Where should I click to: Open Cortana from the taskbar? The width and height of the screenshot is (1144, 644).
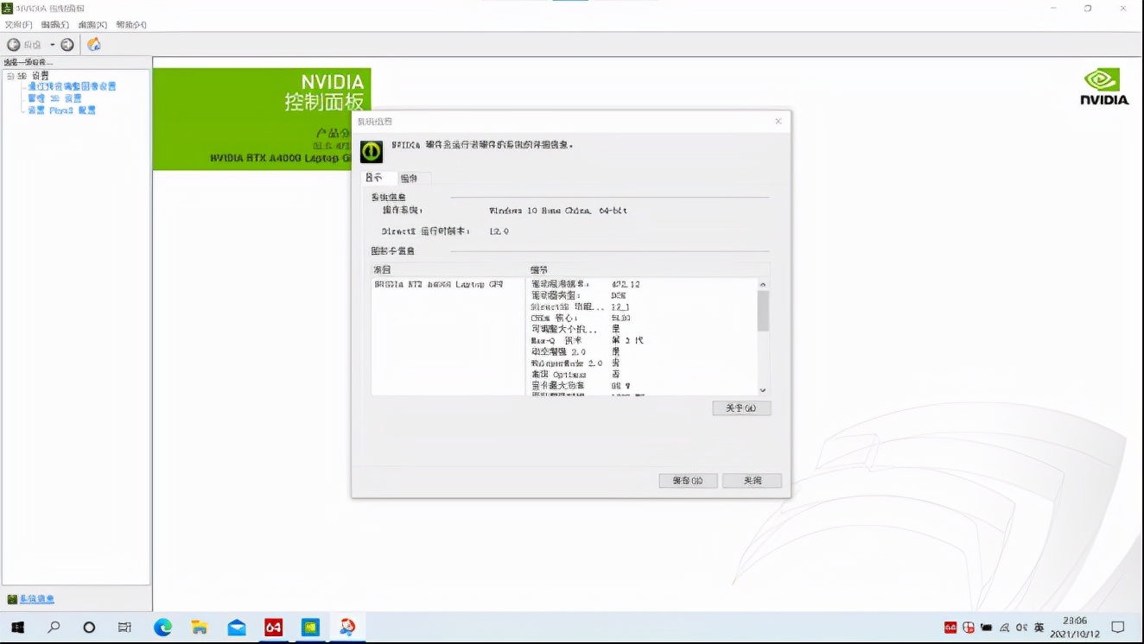click(89, 628)
